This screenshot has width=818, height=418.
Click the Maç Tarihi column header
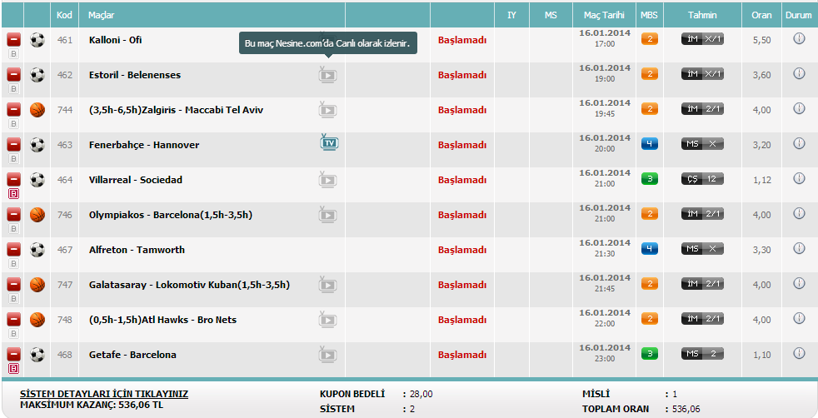tap(603, 15)
